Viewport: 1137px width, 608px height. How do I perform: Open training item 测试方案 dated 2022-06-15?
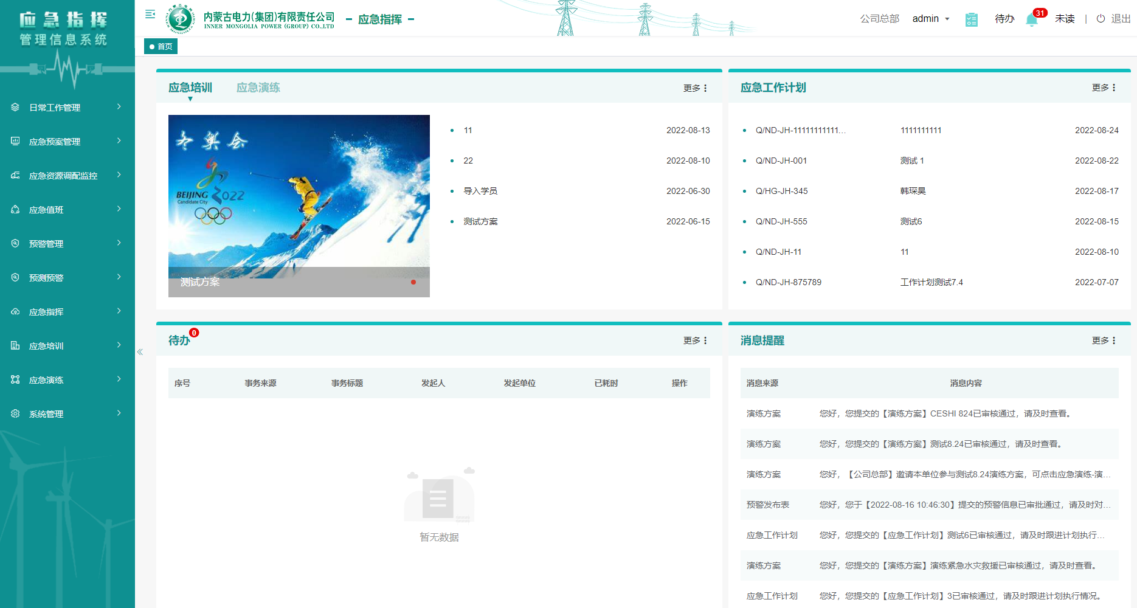[480, 221]
